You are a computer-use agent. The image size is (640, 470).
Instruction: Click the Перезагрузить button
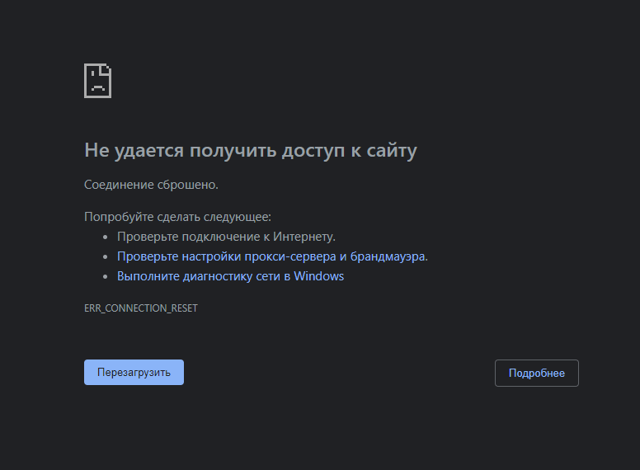click(x=134, y=372)
